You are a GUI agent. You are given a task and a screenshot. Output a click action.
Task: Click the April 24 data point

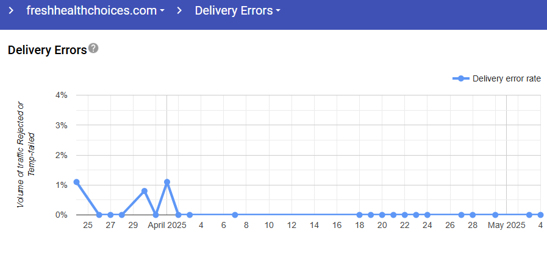click(427, 215)
